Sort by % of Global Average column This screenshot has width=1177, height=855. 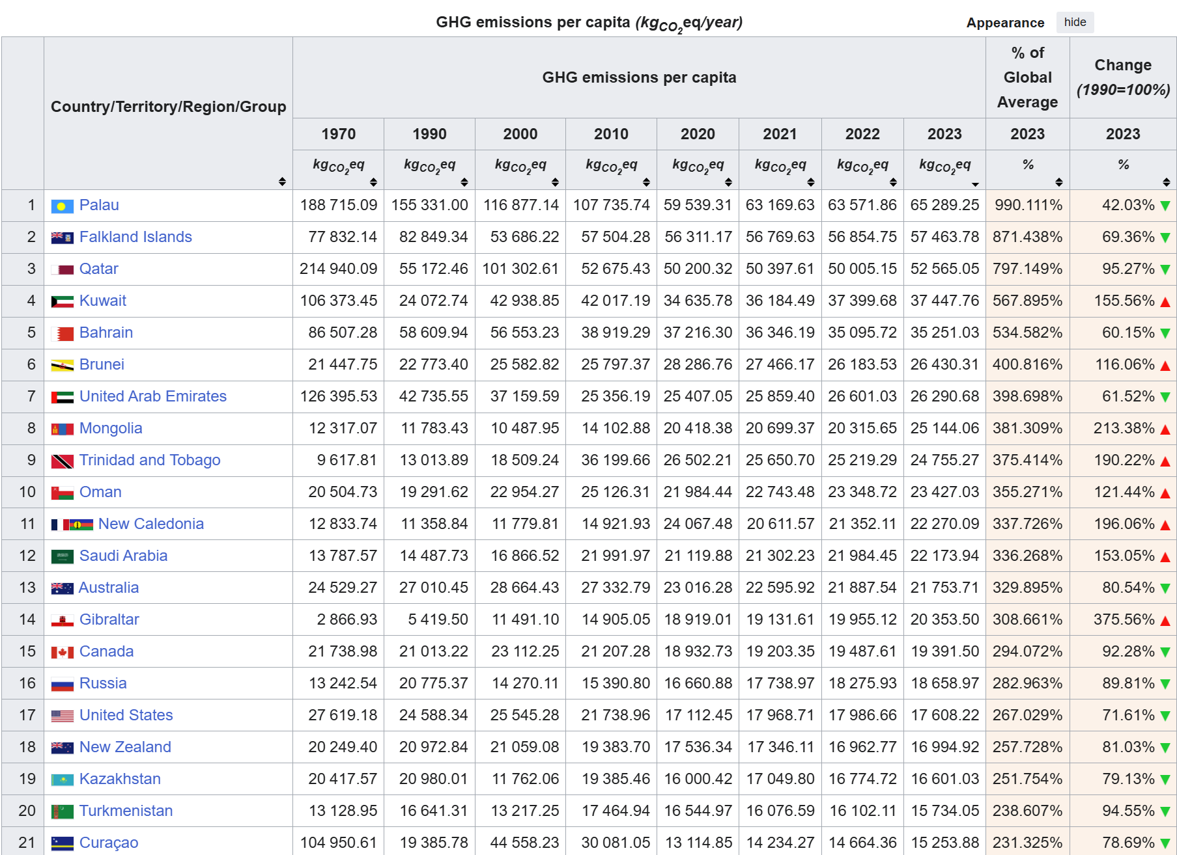click(x=1059, y=182)
